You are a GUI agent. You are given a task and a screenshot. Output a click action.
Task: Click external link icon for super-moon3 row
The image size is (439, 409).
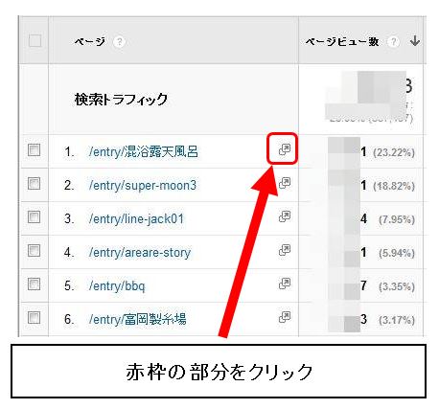[285, 183]
